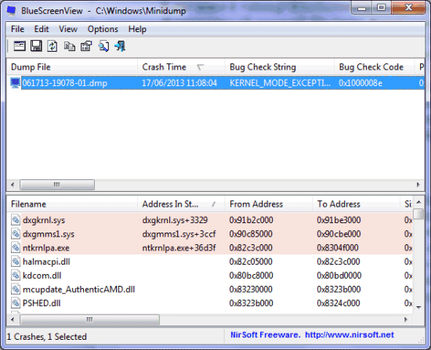431x350 pixels.
Task: Click lower pane vertical scroll up arrow
Action: [418, 202]
